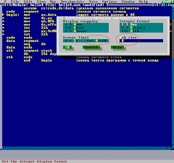Open the Breakpoints menu
Screen dimensions: 174x163
[73, 2]
